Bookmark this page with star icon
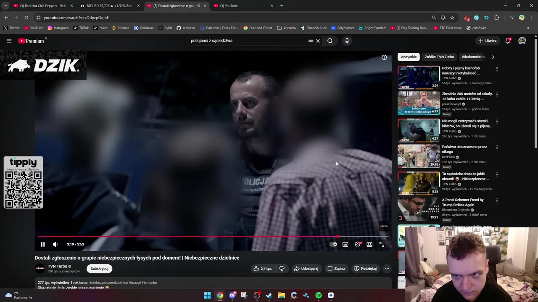Image resolution: width=538 pixels, height=302 pixels. pos(452,18)
